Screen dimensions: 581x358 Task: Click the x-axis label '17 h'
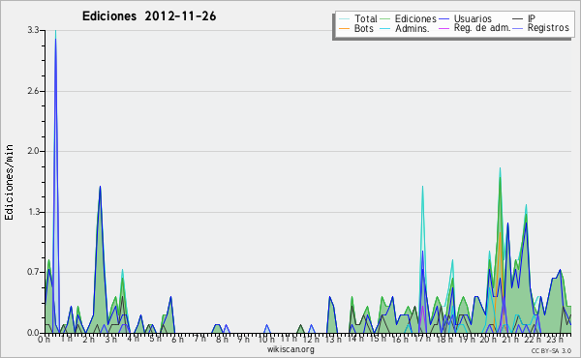pos(422,339)
